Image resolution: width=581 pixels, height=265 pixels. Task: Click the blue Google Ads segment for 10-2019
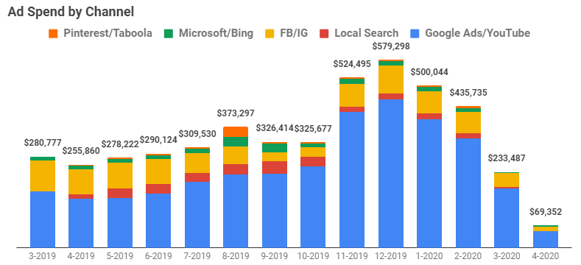coord(313,207)
